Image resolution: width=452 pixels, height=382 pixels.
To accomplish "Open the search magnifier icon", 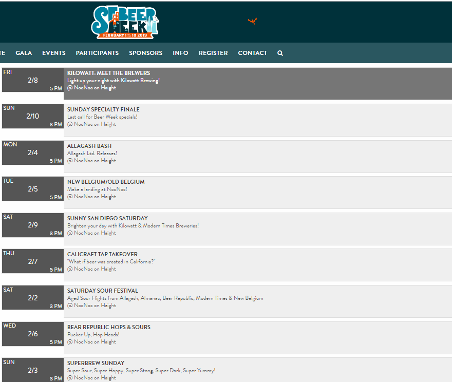I will [x=280, y=53].
